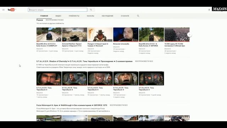Click Paragon Новый герой Revenant title

click(x=98, y=45)
